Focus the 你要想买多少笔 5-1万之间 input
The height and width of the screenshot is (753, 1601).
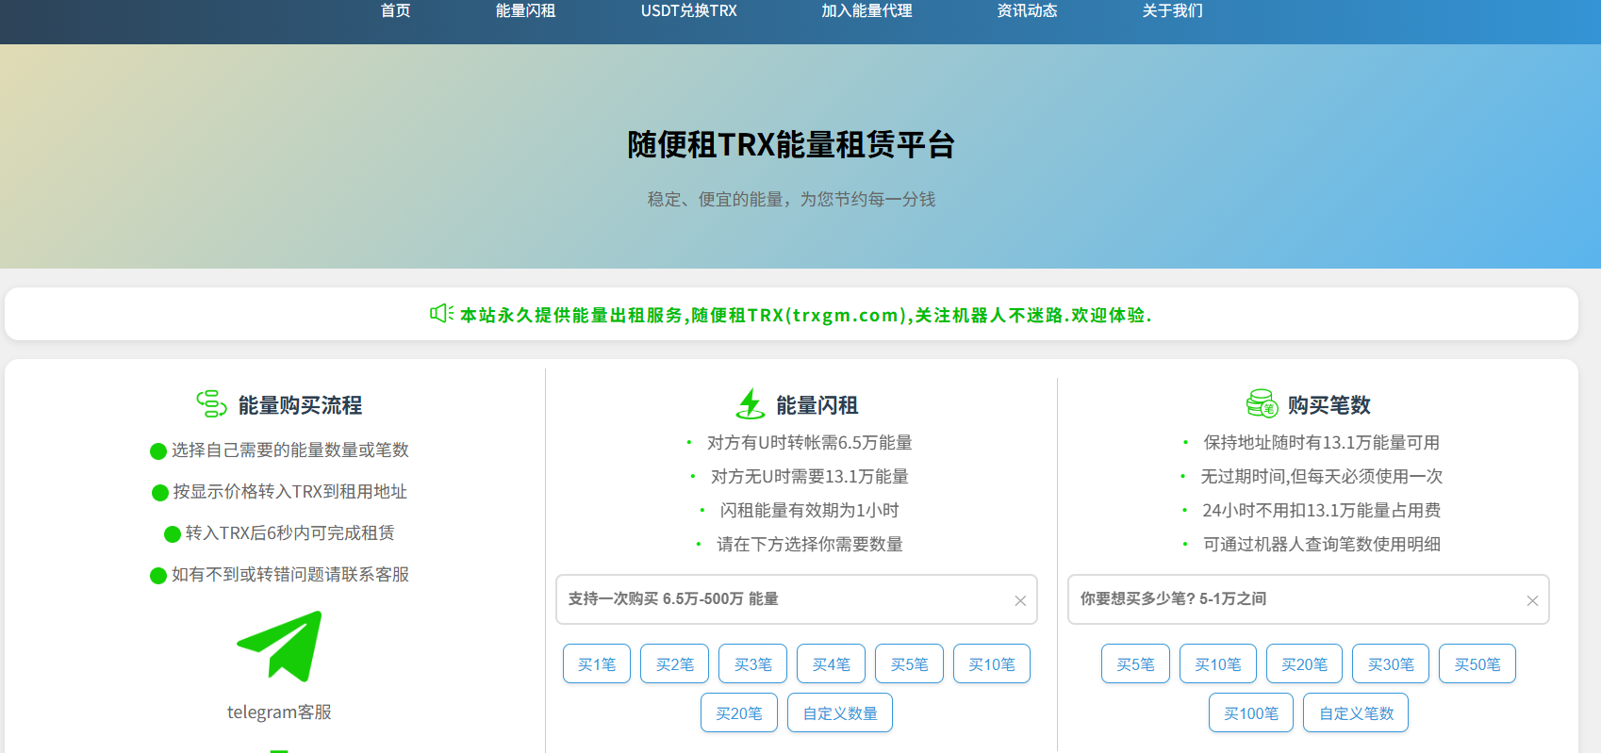[x=1308, y=599]
